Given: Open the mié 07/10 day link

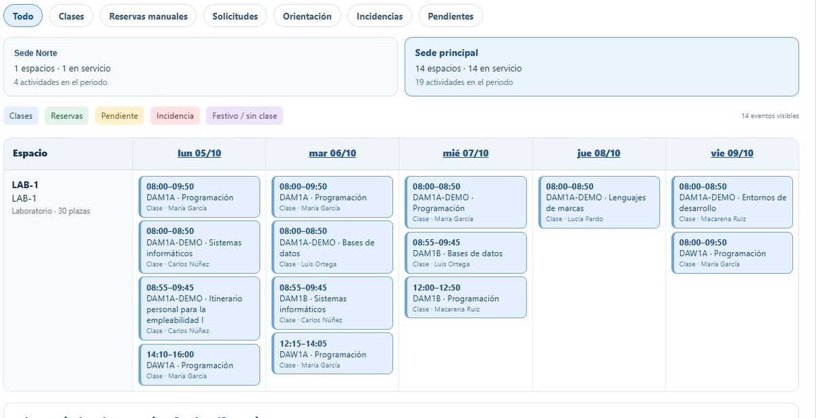Looking at the screenshot, I should (x=466, y=154).
